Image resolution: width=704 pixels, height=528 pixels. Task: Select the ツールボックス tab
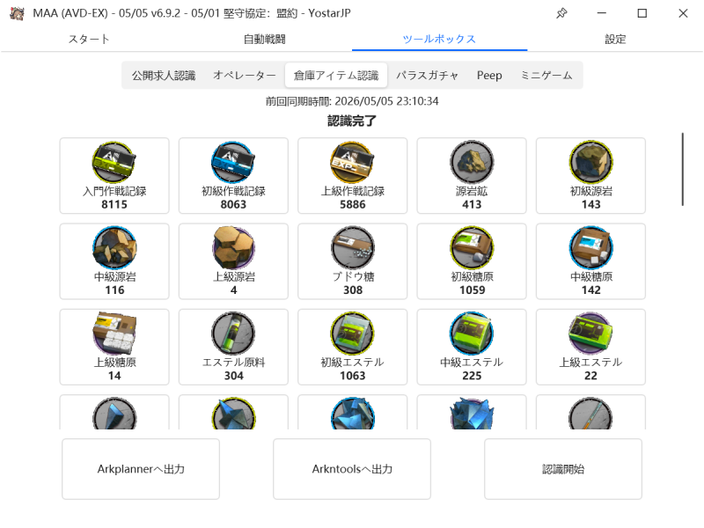coord(439,39)
